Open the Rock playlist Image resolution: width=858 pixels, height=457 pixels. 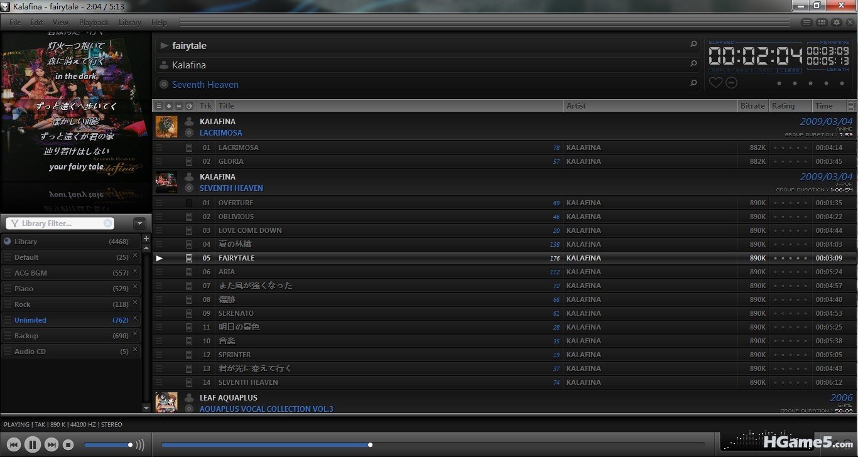(x=71, y=304)
